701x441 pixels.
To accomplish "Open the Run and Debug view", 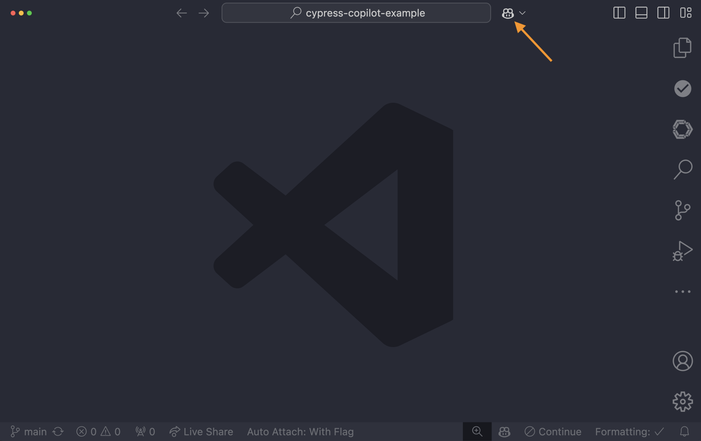I will click(x=682, y=251).
